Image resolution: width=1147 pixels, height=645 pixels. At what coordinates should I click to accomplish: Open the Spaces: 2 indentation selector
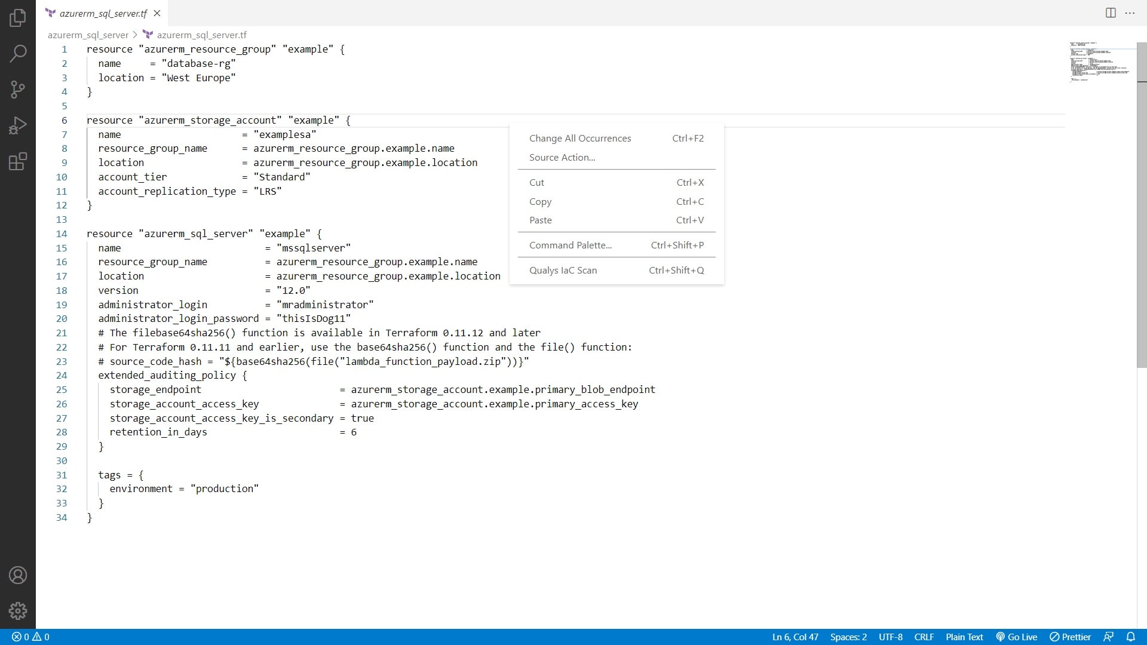click(x=848, y=637)
